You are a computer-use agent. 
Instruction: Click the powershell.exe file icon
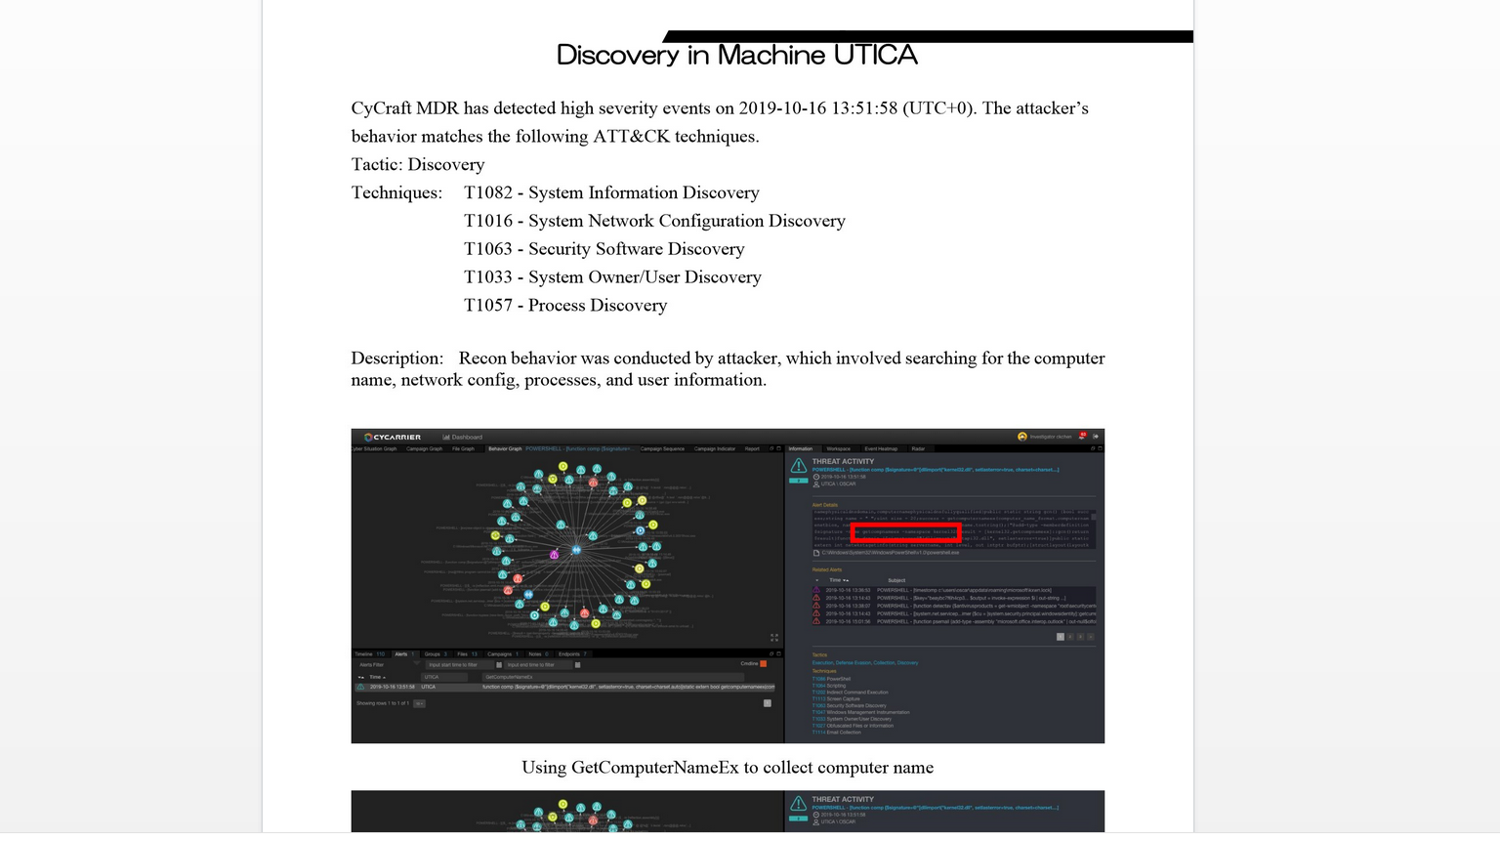tap(816, 553)
